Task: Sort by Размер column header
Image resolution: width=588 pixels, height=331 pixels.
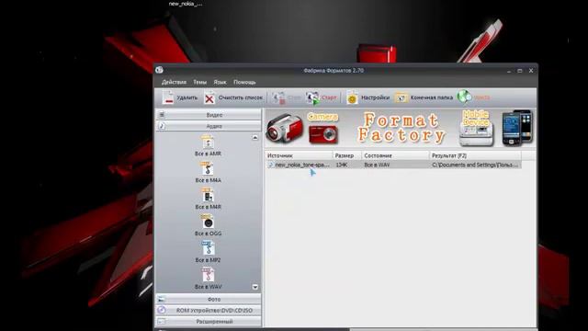Action: coord(347,155)
